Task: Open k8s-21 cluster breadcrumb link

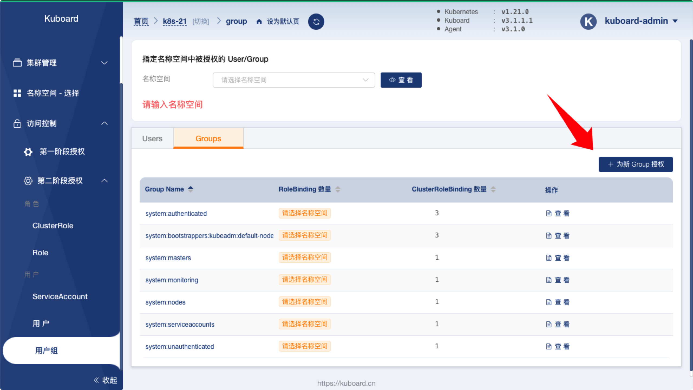Action: pos(175,21)
